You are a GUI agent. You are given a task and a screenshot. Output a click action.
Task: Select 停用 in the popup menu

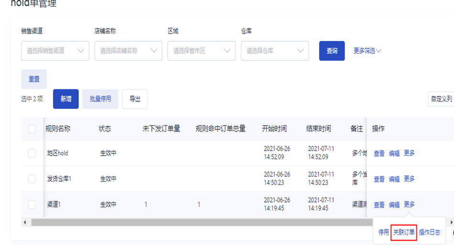click(383, 232)
